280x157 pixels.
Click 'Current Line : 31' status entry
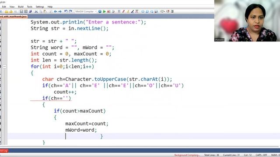point(231,155)
